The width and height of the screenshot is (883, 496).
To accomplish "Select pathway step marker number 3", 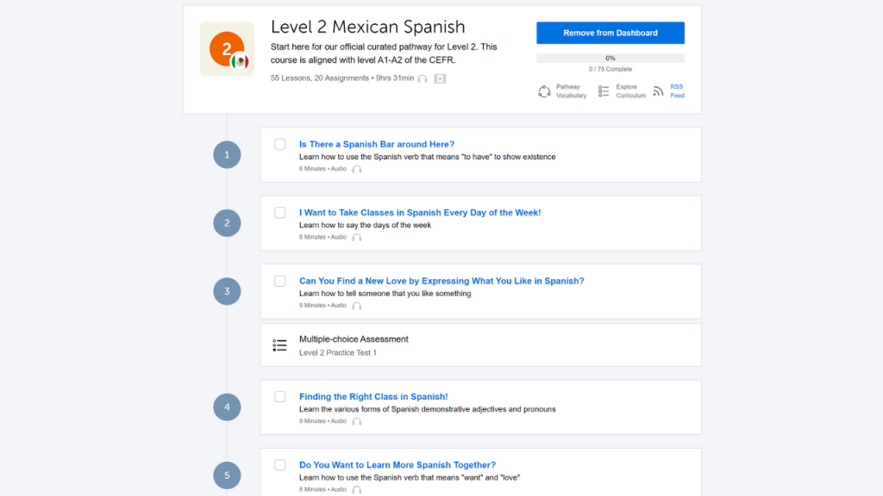I will point(227,291).
